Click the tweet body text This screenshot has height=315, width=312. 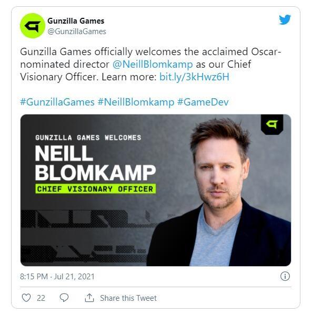click(150, 64)
